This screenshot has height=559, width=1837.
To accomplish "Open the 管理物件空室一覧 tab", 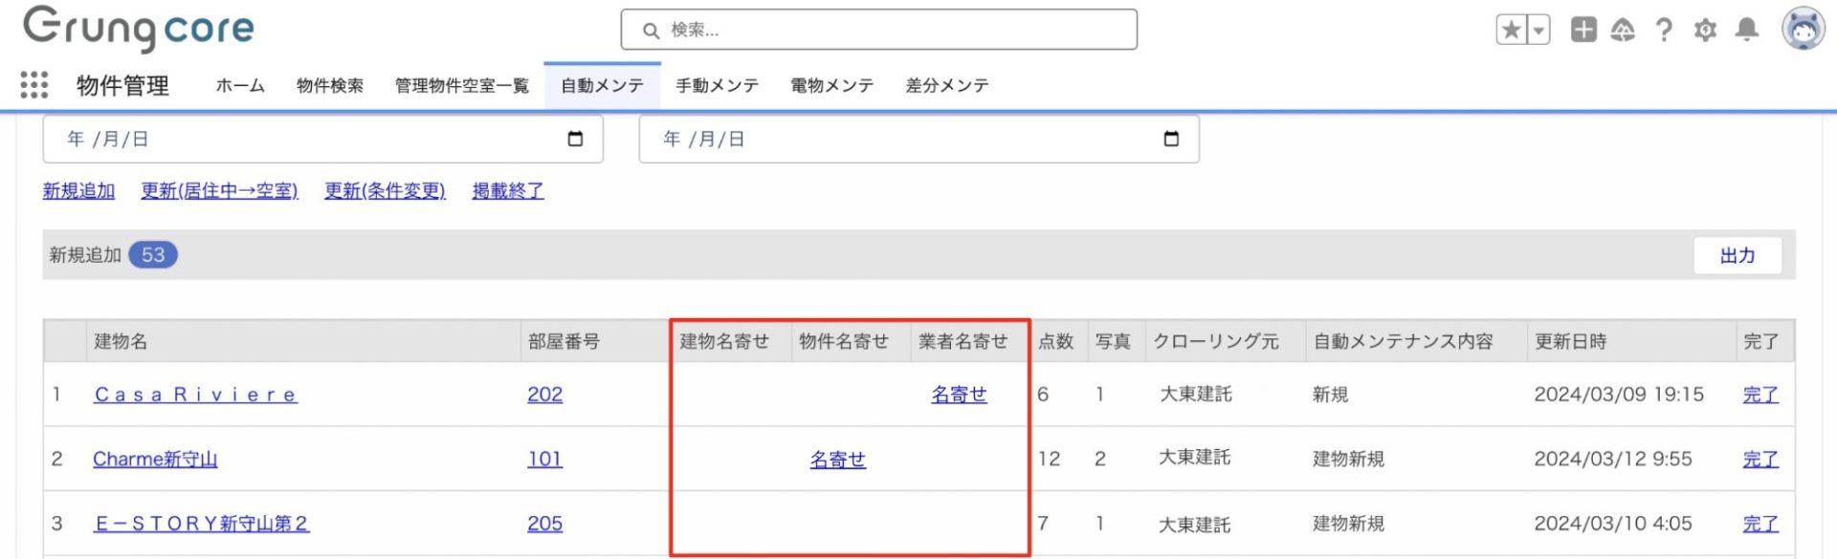I will (x=462, y=86).
